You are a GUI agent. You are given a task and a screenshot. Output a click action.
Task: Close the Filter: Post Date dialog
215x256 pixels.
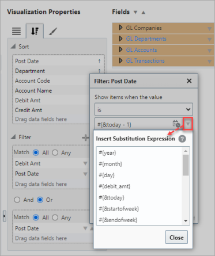(x=189, y=81)
